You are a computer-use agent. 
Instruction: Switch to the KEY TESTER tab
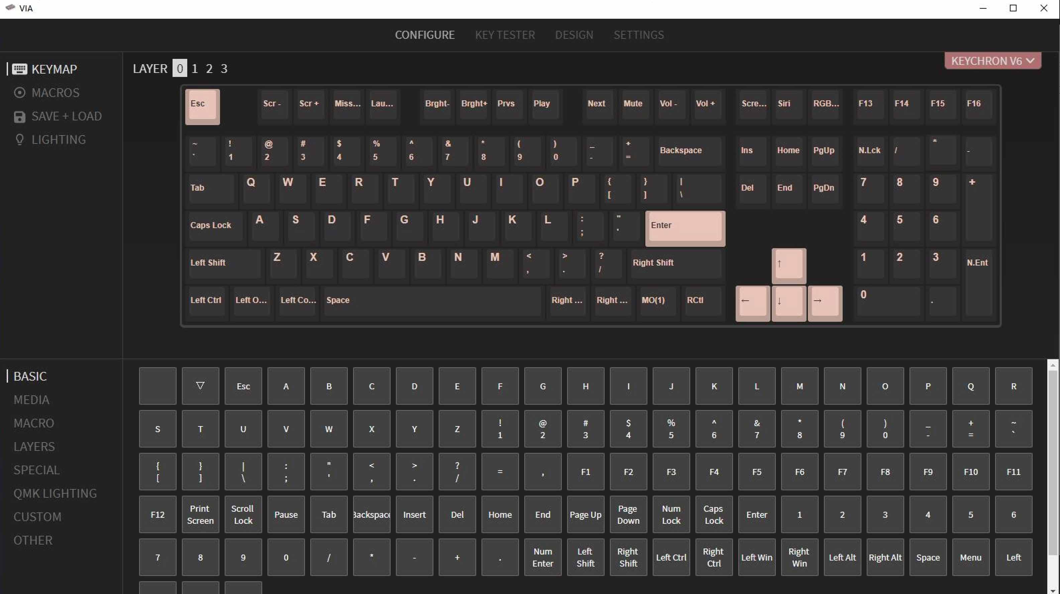pyautogui.click(x=505, y=35)
